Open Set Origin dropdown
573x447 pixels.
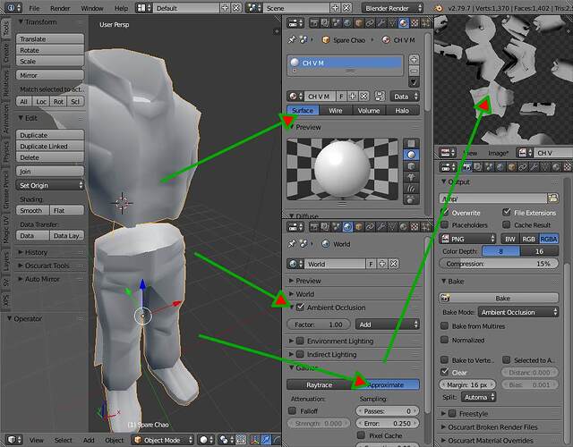click(50, 185)
